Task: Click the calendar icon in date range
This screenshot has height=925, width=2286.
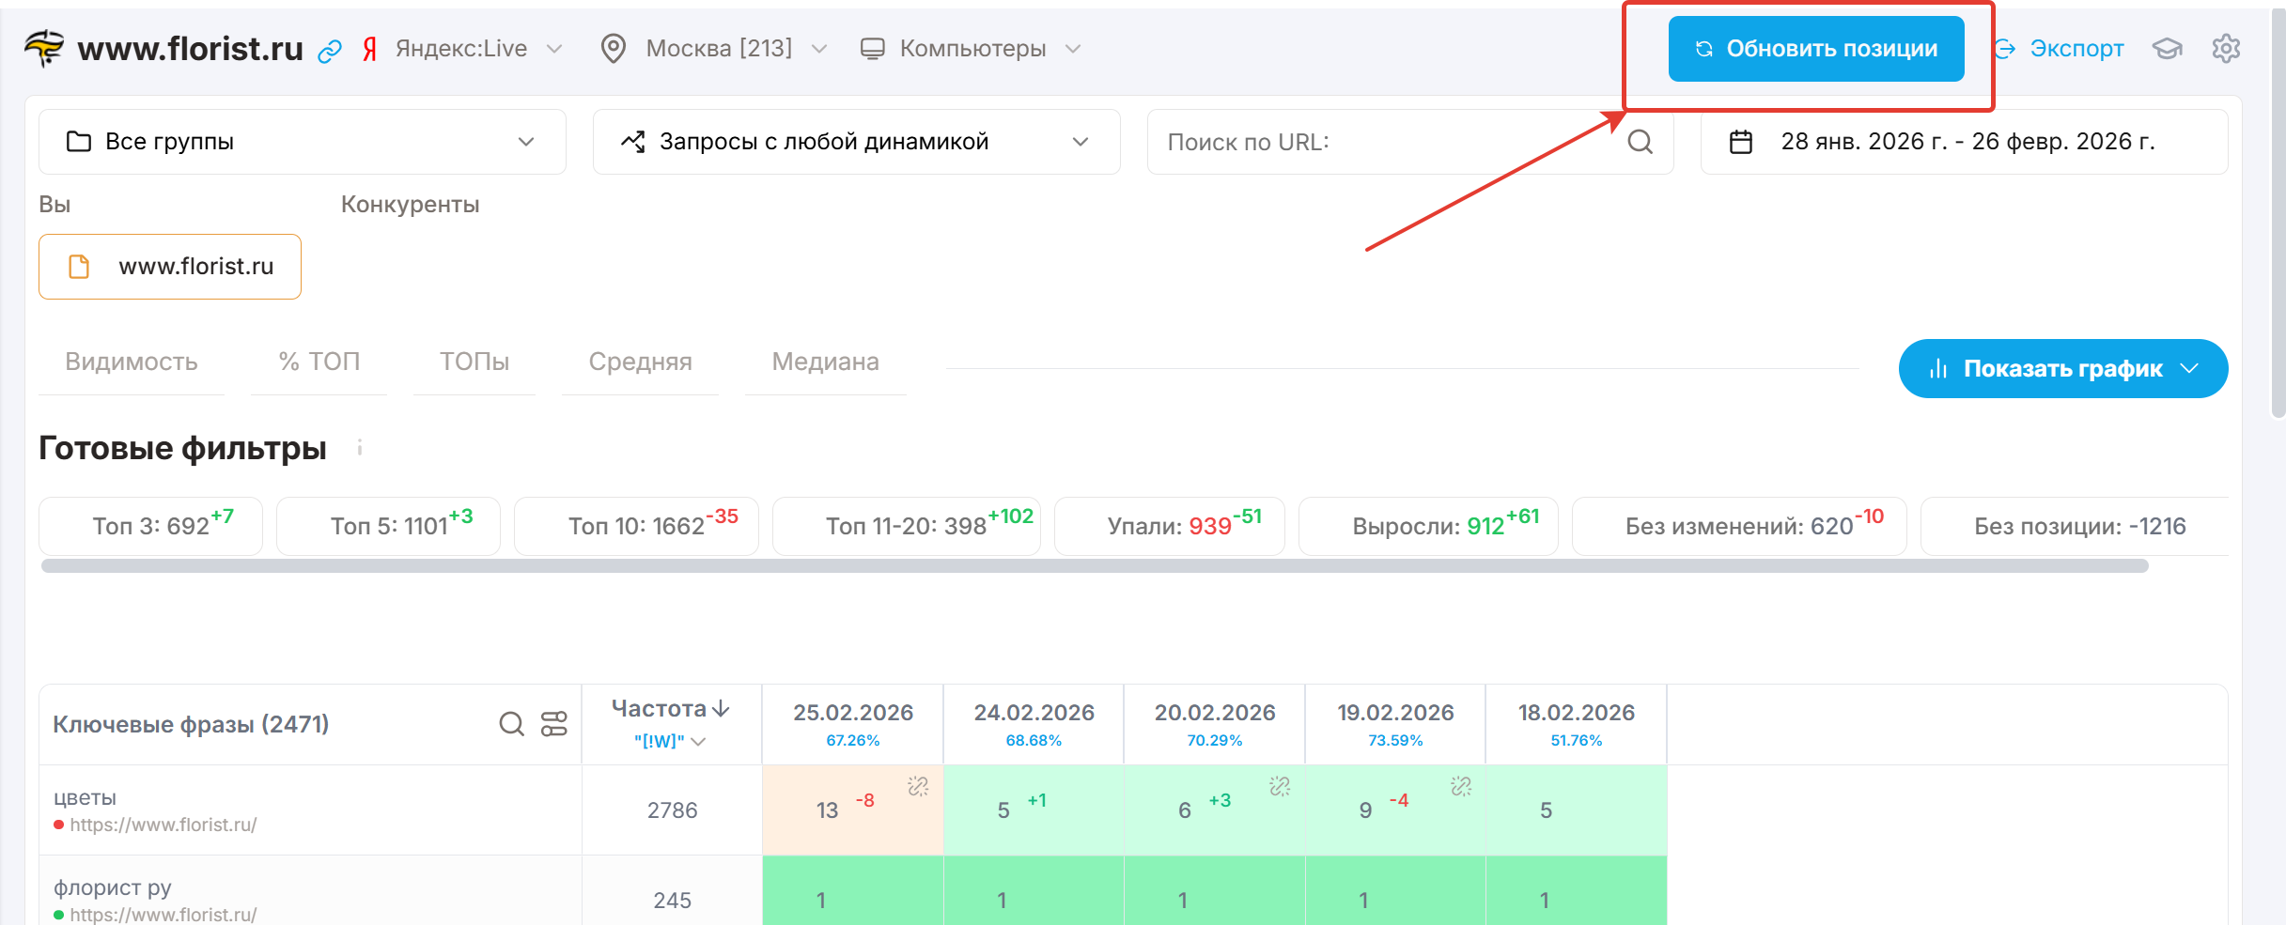Action: [1741, 142]
